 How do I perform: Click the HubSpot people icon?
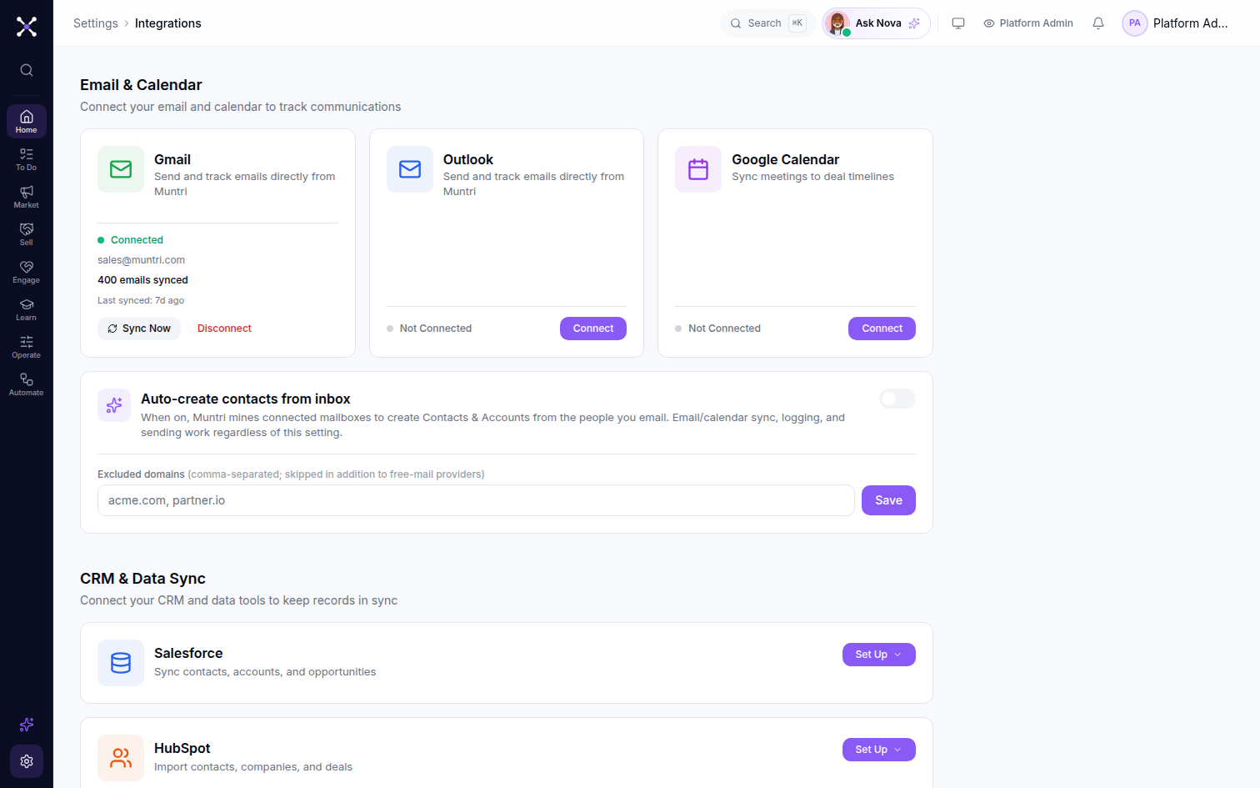tap(121, 758)
